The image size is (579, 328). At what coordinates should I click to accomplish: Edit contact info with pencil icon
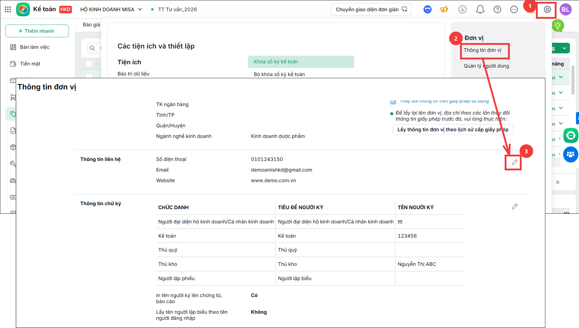(x=514, y=162)
